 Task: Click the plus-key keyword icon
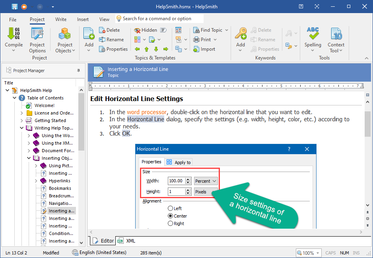tap(289, 46)
